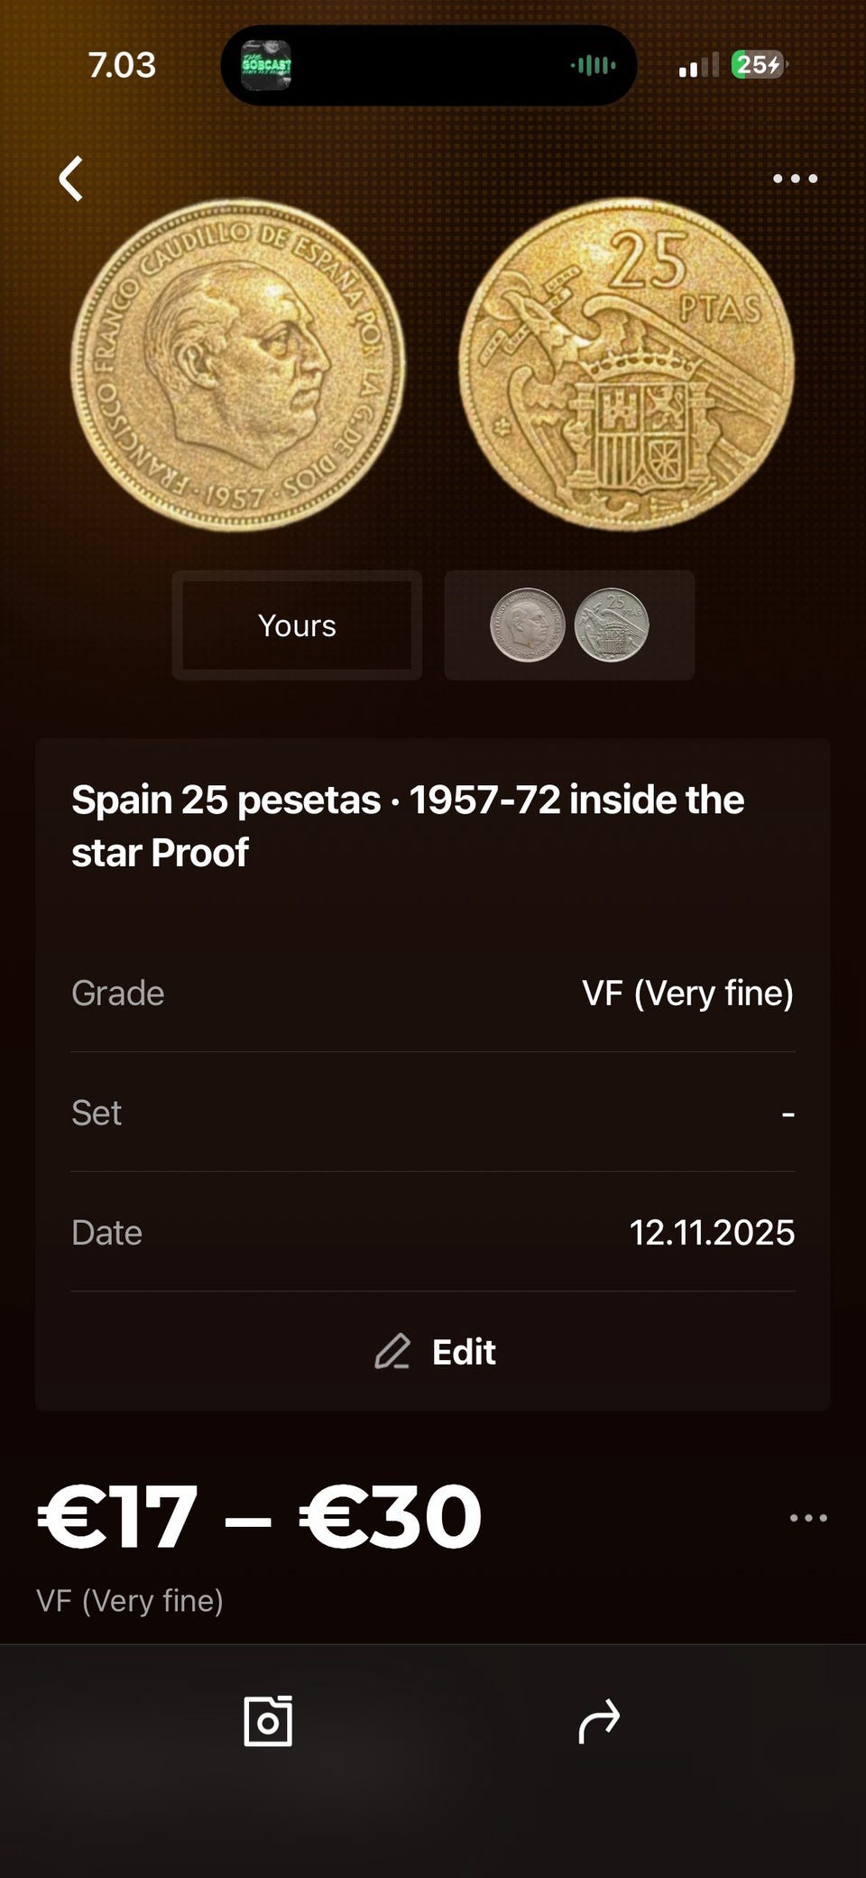Tap the camera rescan icon

point(268,1721)
